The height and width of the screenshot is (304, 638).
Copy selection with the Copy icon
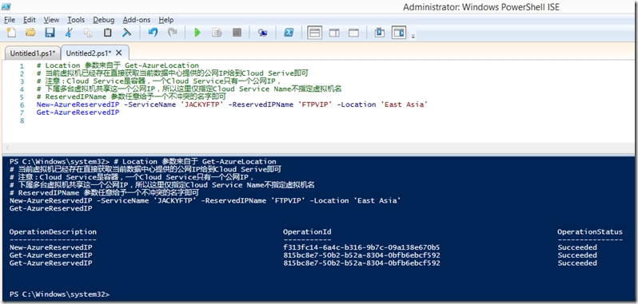88,33
